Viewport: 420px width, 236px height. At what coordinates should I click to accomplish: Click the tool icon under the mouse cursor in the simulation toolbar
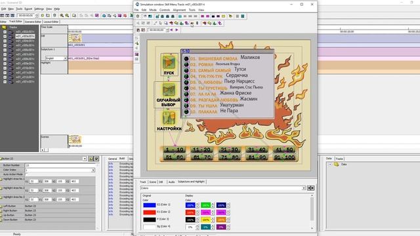point(192,24)
